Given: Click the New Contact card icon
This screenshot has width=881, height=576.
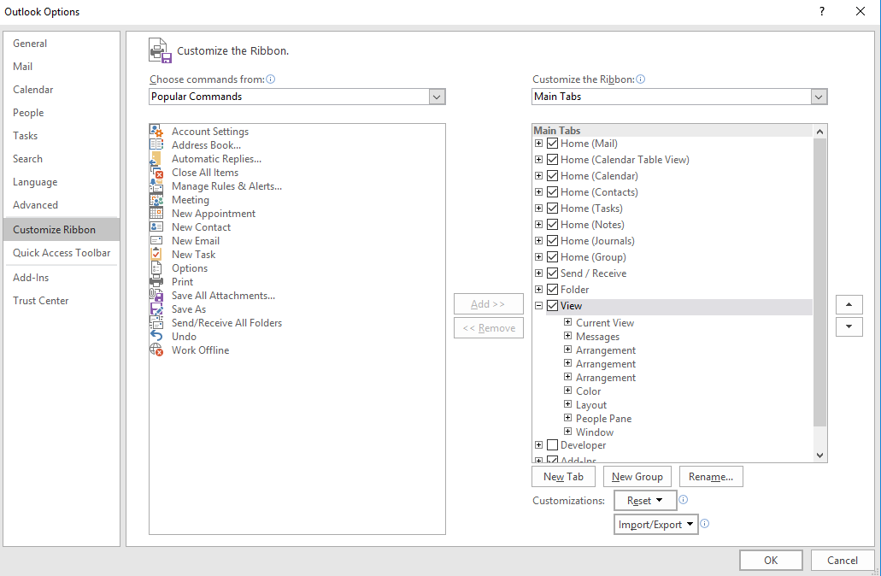Looking at the screenshot, I should pyautogui.click(x=156, y=227).
